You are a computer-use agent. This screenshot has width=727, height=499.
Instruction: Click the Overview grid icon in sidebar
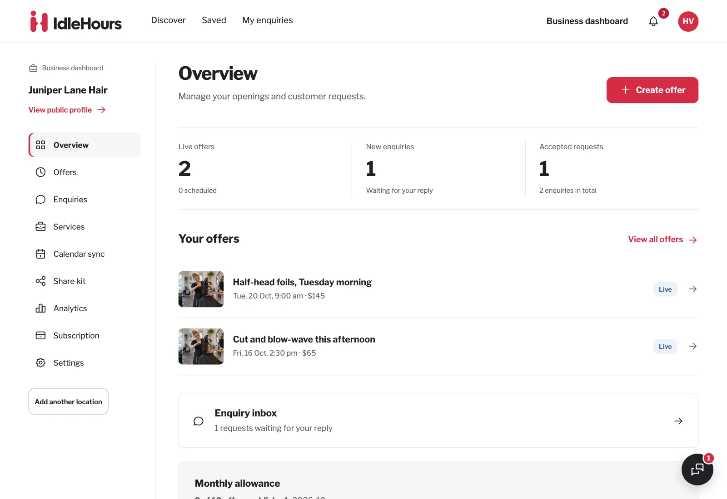(x=40, y=145)
